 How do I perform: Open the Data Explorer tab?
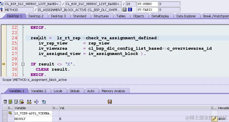pos(186,16)
